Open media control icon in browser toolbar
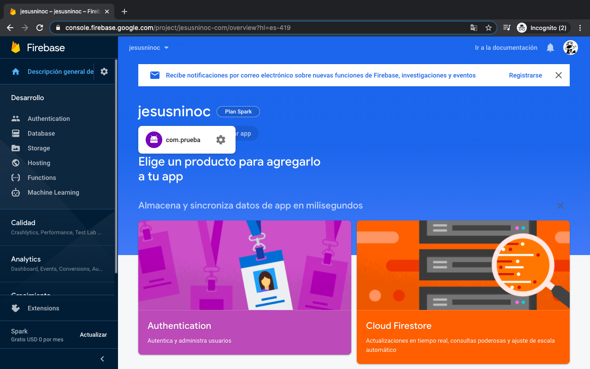 coord(507,28)
